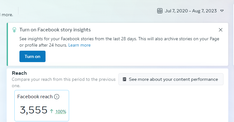Screen dimensions: 234x122
Task: Click the Reach section heading
Action: pos(19,73)
